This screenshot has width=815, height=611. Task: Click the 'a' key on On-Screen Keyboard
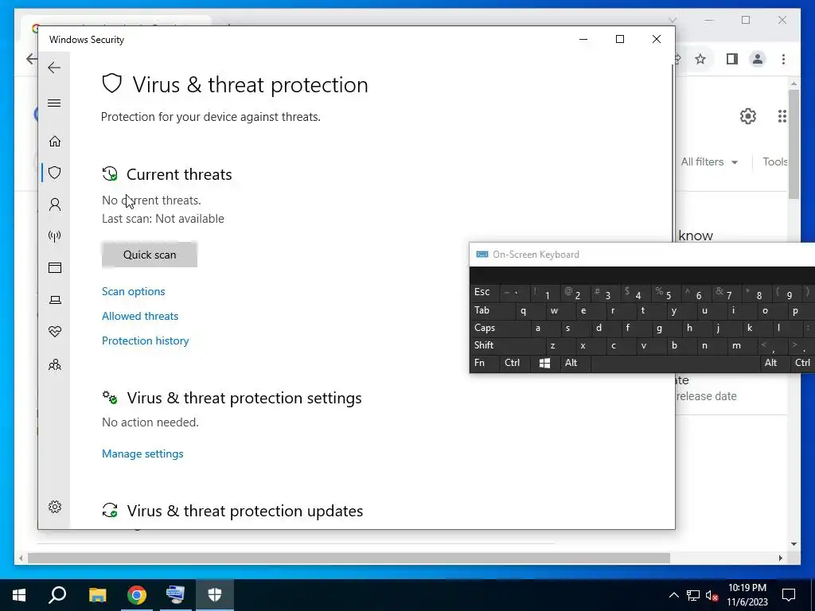point(546,328)
